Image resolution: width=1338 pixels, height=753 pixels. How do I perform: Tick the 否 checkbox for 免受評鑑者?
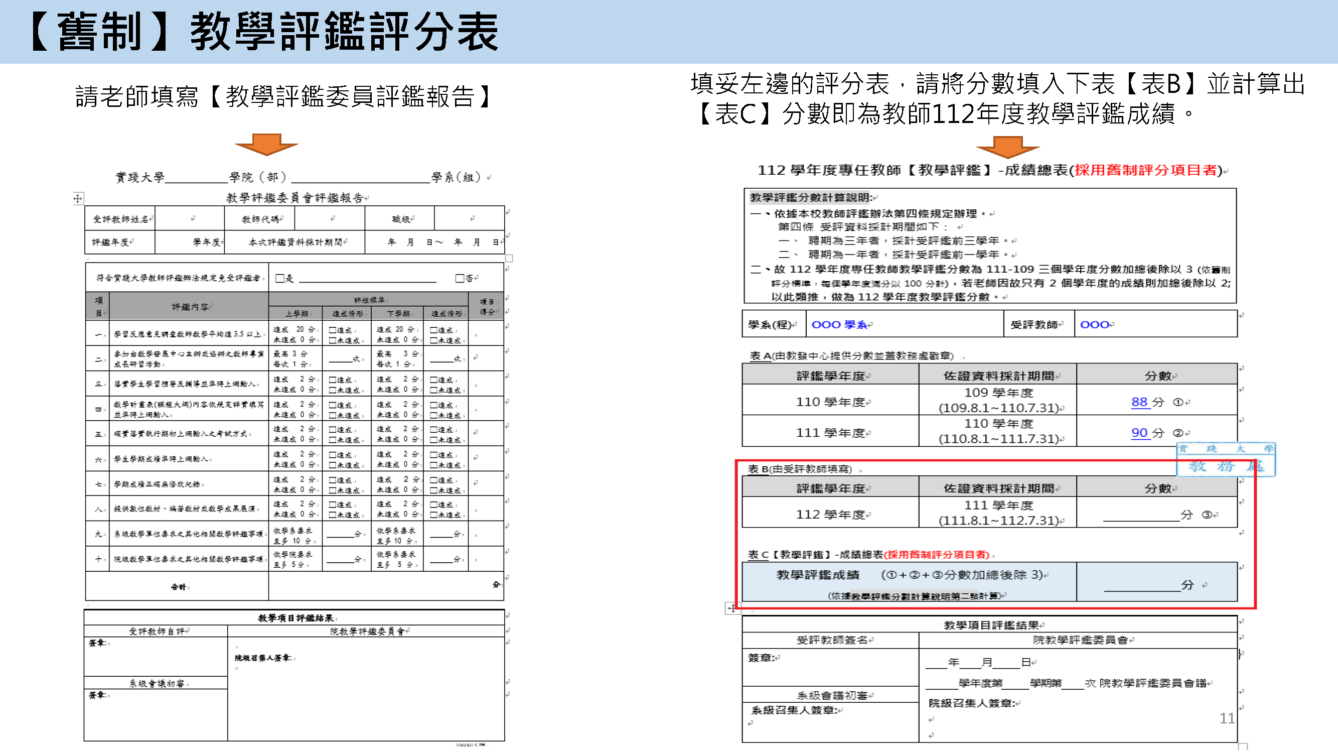point(460,278)
